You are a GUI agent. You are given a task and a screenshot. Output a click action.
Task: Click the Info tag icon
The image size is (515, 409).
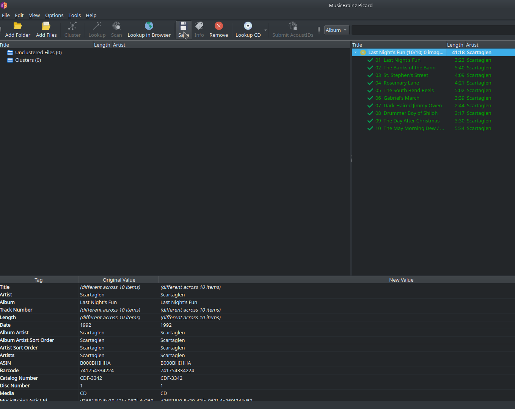(x=199, y=26)
